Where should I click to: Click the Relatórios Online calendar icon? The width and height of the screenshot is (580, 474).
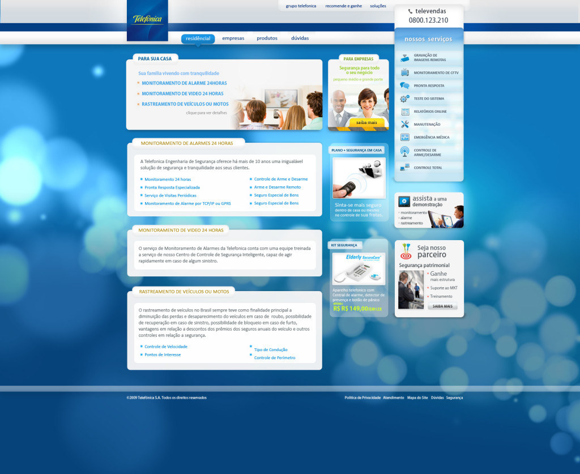pyautogui.click(x=405, y=112)
